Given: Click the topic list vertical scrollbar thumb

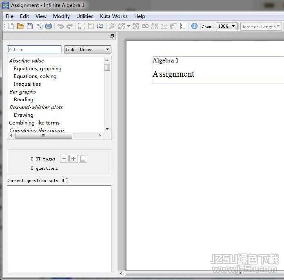Looking at the screenshot, I should pyautogui.click(x=107, y=67).
